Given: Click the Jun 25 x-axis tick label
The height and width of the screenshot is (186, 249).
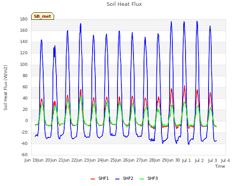Looking at the screenshot, I should [x=109, y=160].
